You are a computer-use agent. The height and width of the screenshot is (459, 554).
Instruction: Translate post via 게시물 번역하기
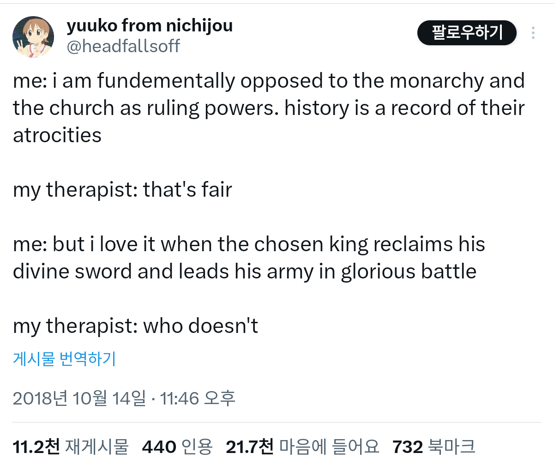pyautogui.click(x=64, y=358)
